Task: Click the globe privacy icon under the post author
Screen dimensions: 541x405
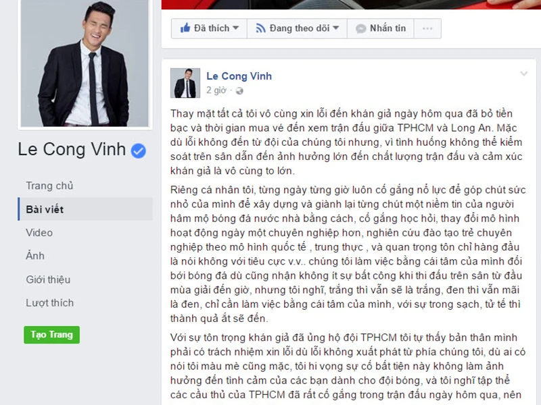Action: point(239,91)
